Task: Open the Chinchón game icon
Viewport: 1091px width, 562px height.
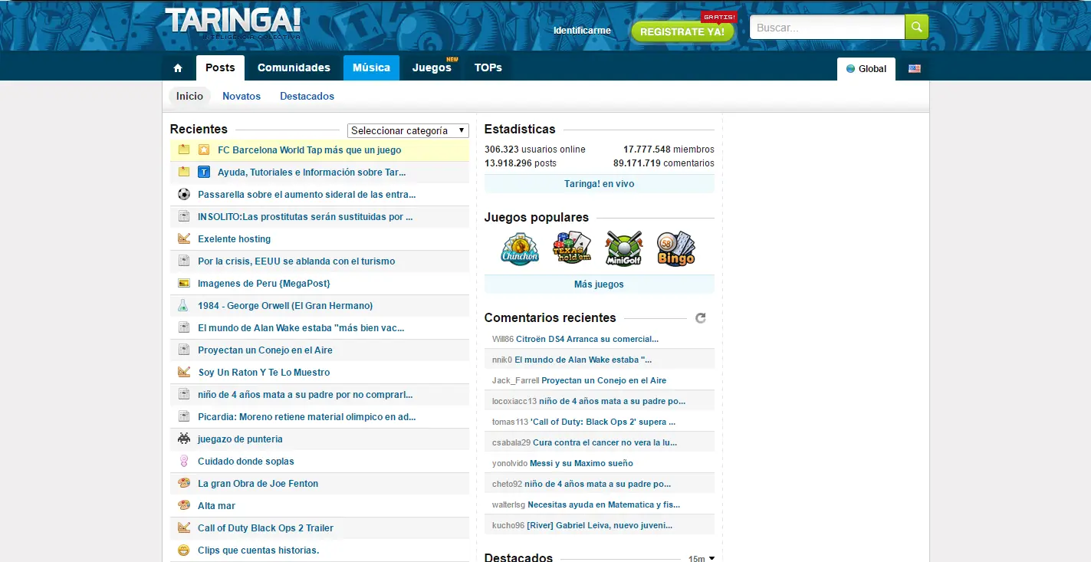Action: 521,248
